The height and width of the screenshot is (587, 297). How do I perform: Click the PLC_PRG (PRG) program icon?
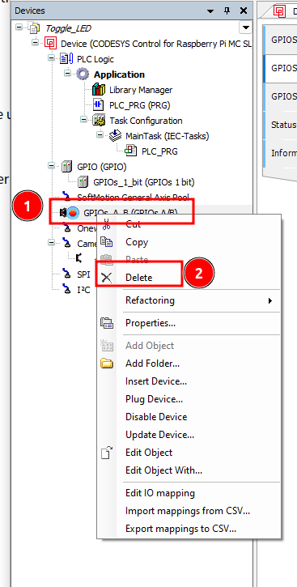99,105
